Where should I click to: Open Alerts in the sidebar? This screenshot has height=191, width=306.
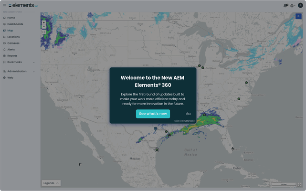tap(11, 49)
